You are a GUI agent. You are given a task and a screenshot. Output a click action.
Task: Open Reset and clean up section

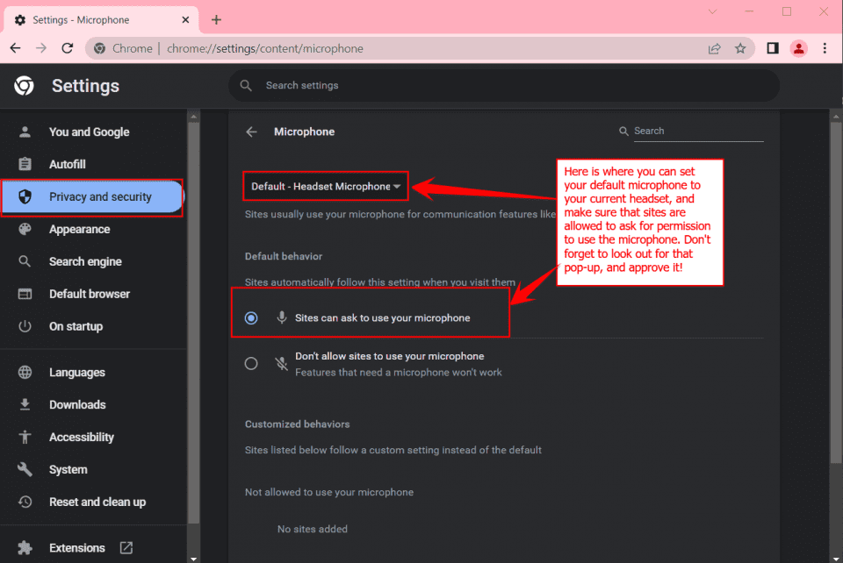[97, 502]
